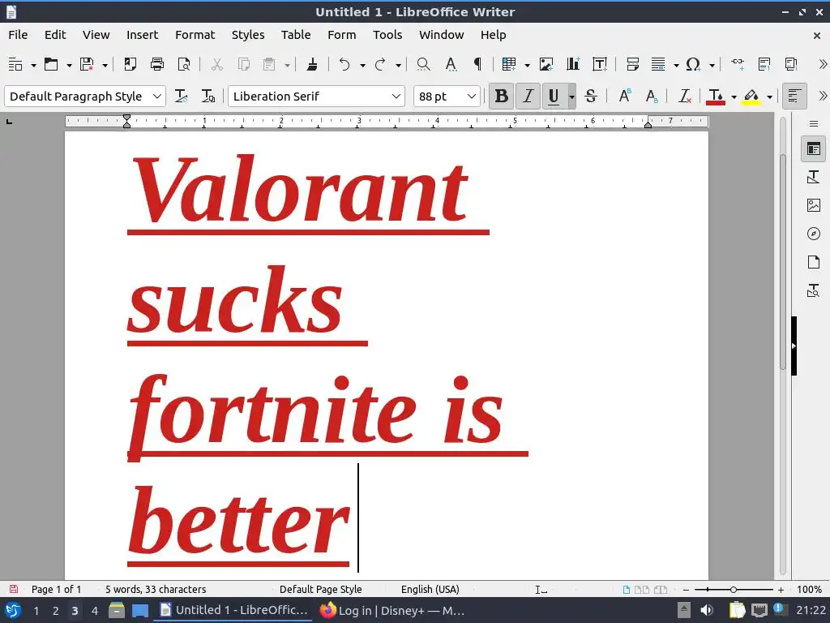Toggle formatting marks pilcrow icon
This screenshot has width=830, height=623.
(477, 65)
